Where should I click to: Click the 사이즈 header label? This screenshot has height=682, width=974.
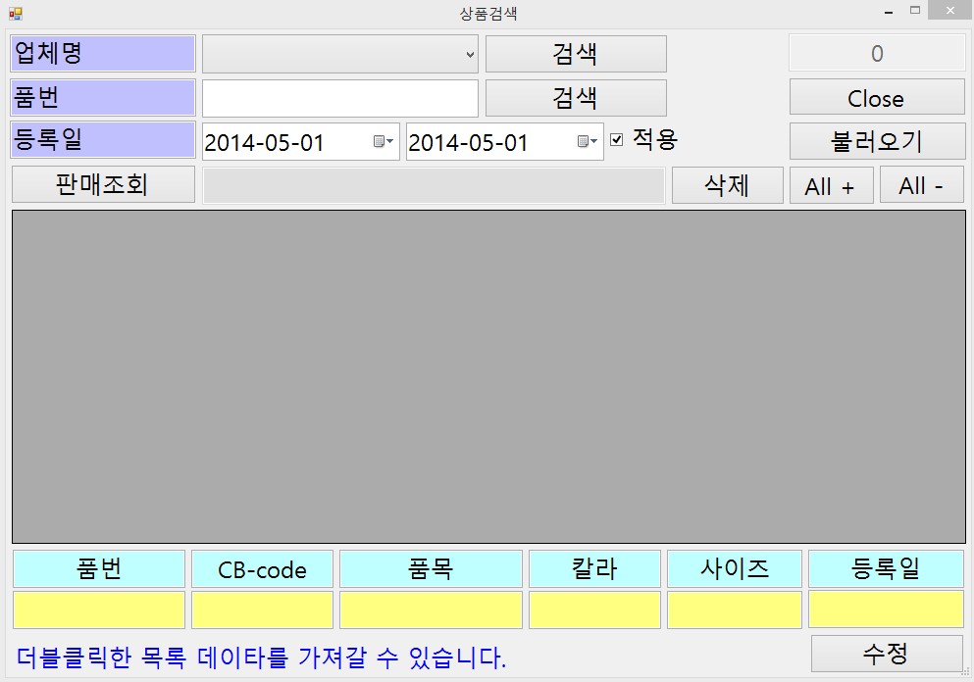[735, 568]
